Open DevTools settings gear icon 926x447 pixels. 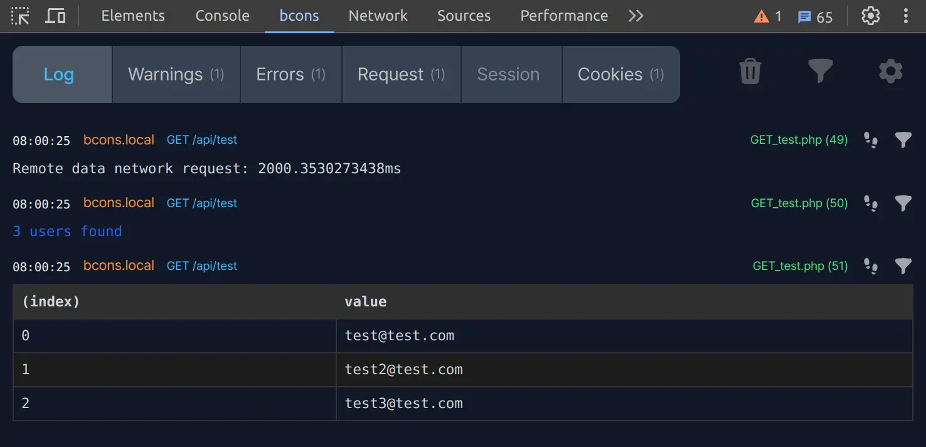[x=870, y=16]
